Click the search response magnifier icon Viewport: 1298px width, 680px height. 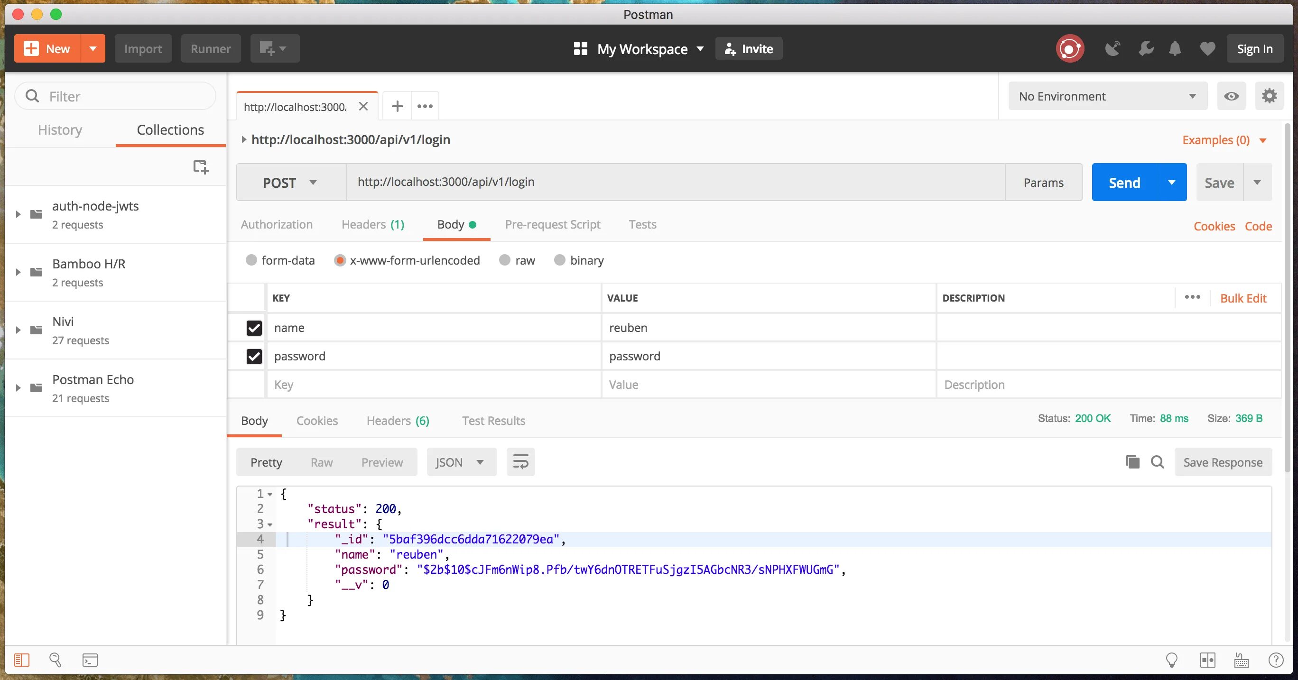[1158, 462]
